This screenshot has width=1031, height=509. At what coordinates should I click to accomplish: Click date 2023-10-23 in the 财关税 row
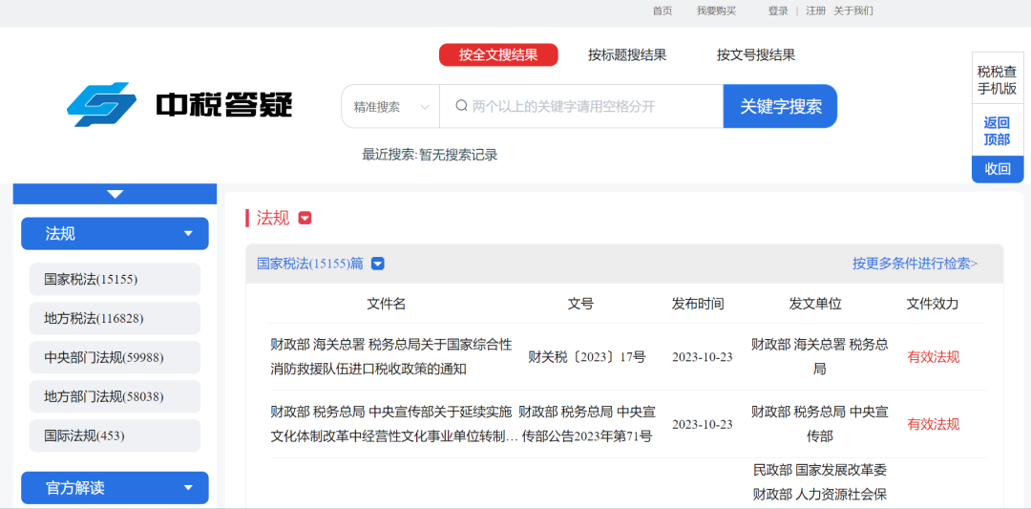(x=703, y=357)
